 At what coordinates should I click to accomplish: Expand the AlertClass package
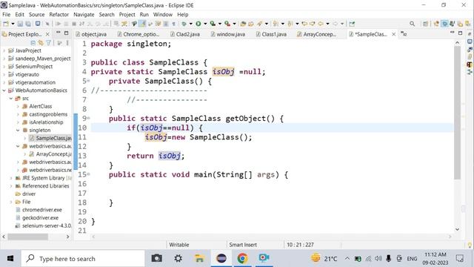tap(18, 106)
